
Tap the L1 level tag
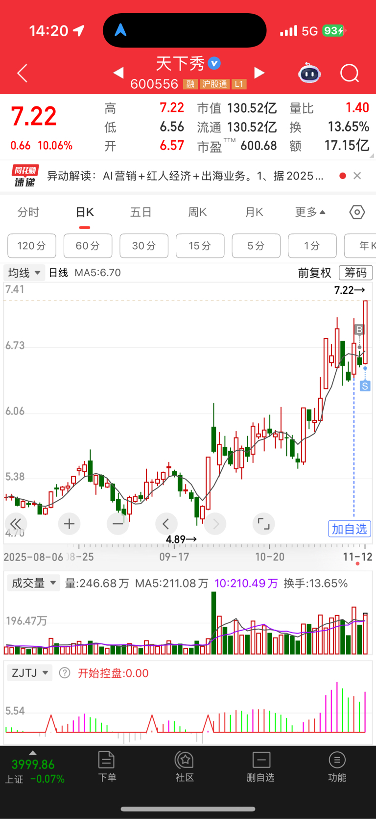tap(239, 84)
